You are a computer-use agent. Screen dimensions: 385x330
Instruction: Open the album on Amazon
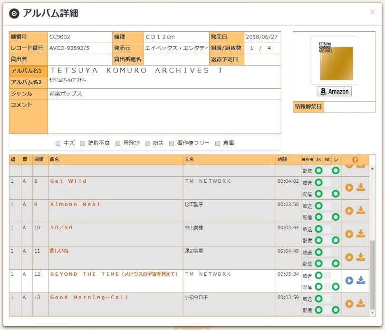coord(334,92)
